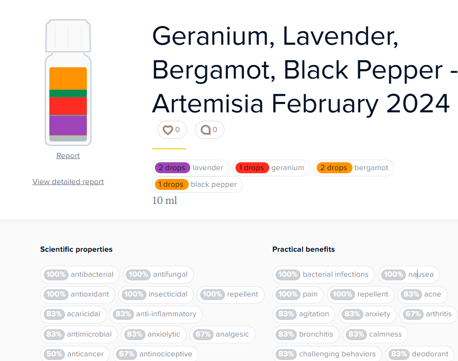Select the 1 drops black pepper tag

(x=197, y=185)
